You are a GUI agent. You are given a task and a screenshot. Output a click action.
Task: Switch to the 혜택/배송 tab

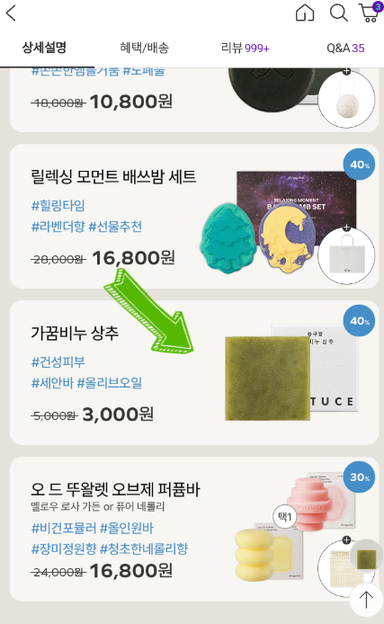tap(145, 48)
